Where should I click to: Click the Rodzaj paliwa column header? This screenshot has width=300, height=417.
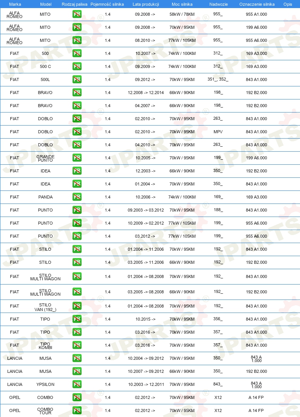click(x=74, y=4)
